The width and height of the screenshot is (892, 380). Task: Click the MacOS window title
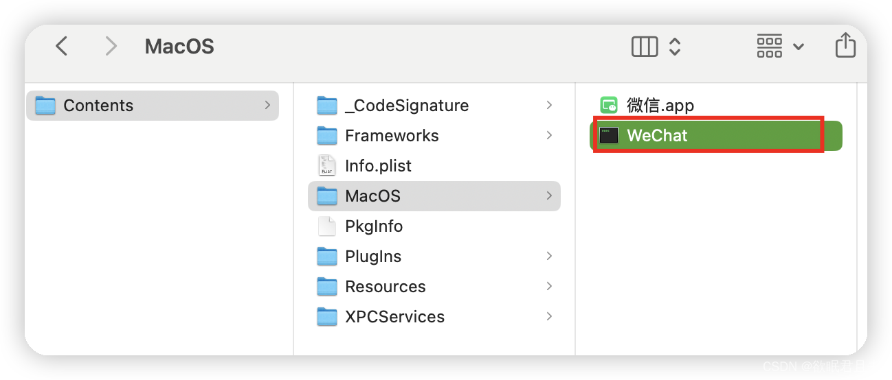click(x=179, y=47)
